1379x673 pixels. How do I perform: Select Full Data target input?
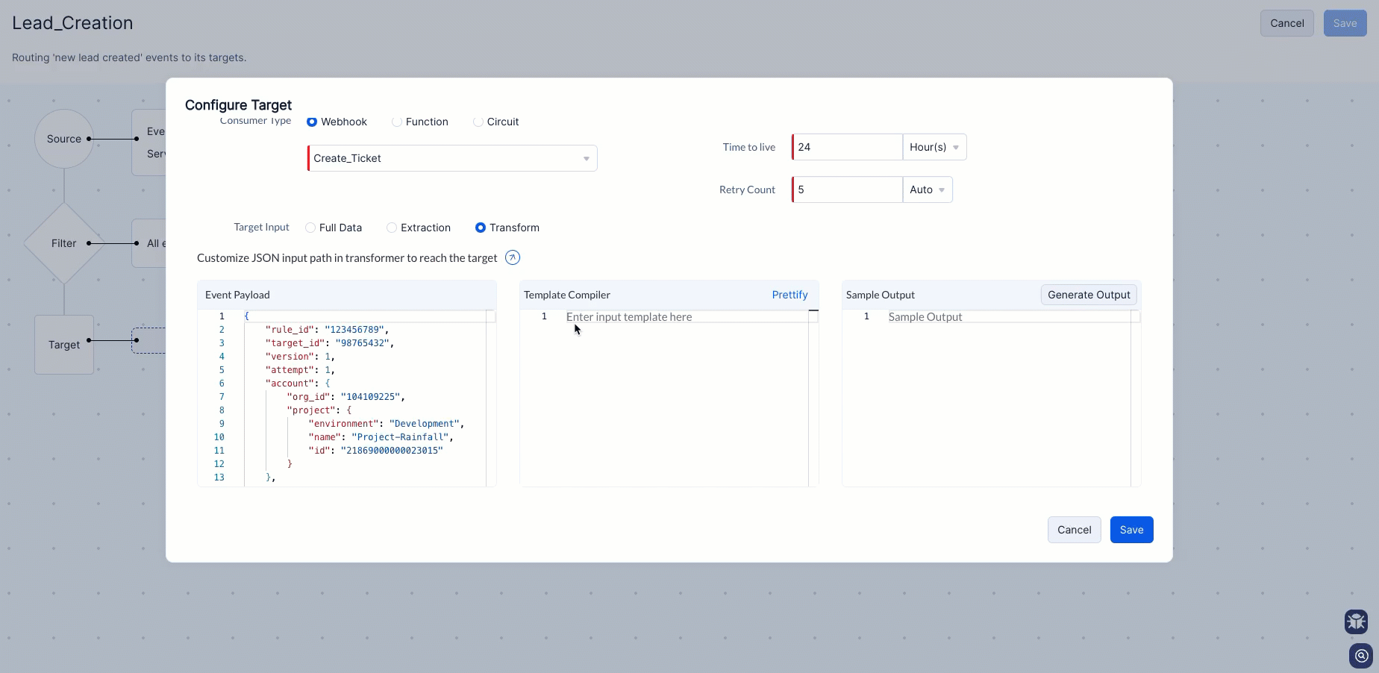click(x=310, y=228)
